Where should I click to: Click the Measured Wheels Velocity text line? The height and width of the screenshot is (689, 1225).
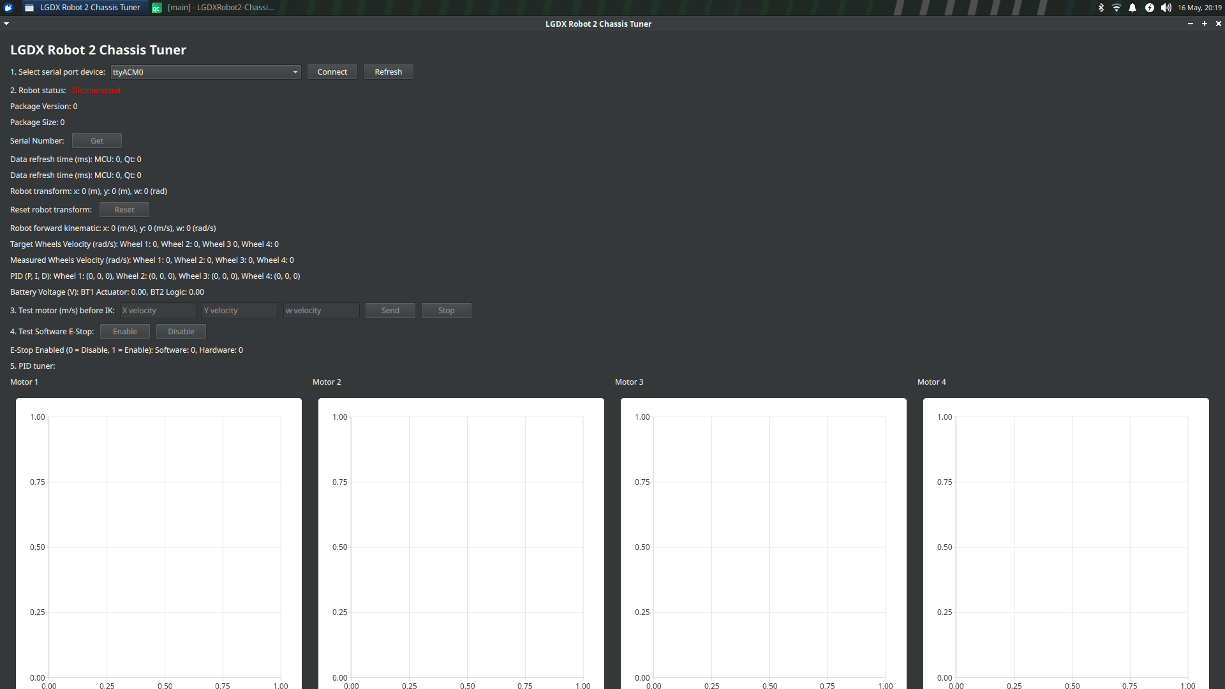[152, 260]
